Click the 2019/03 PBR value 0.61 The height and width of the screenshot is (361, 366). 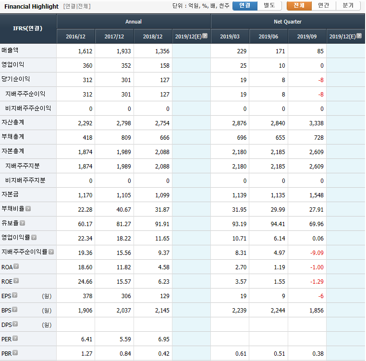click(x=241, y=354)
